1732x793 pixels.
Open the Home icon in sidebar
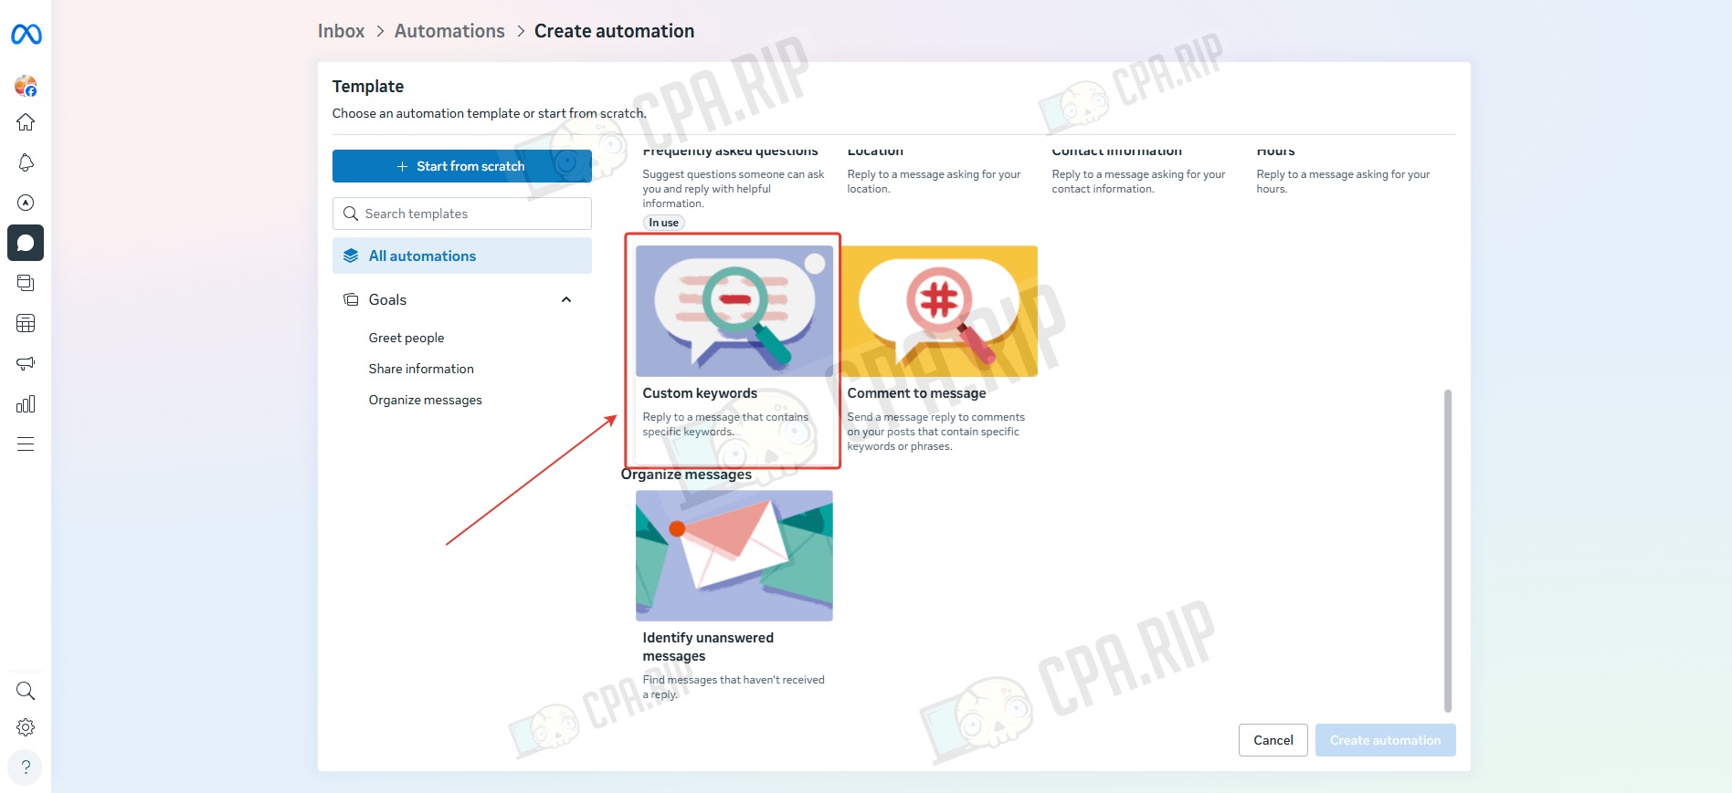point(26,122)
